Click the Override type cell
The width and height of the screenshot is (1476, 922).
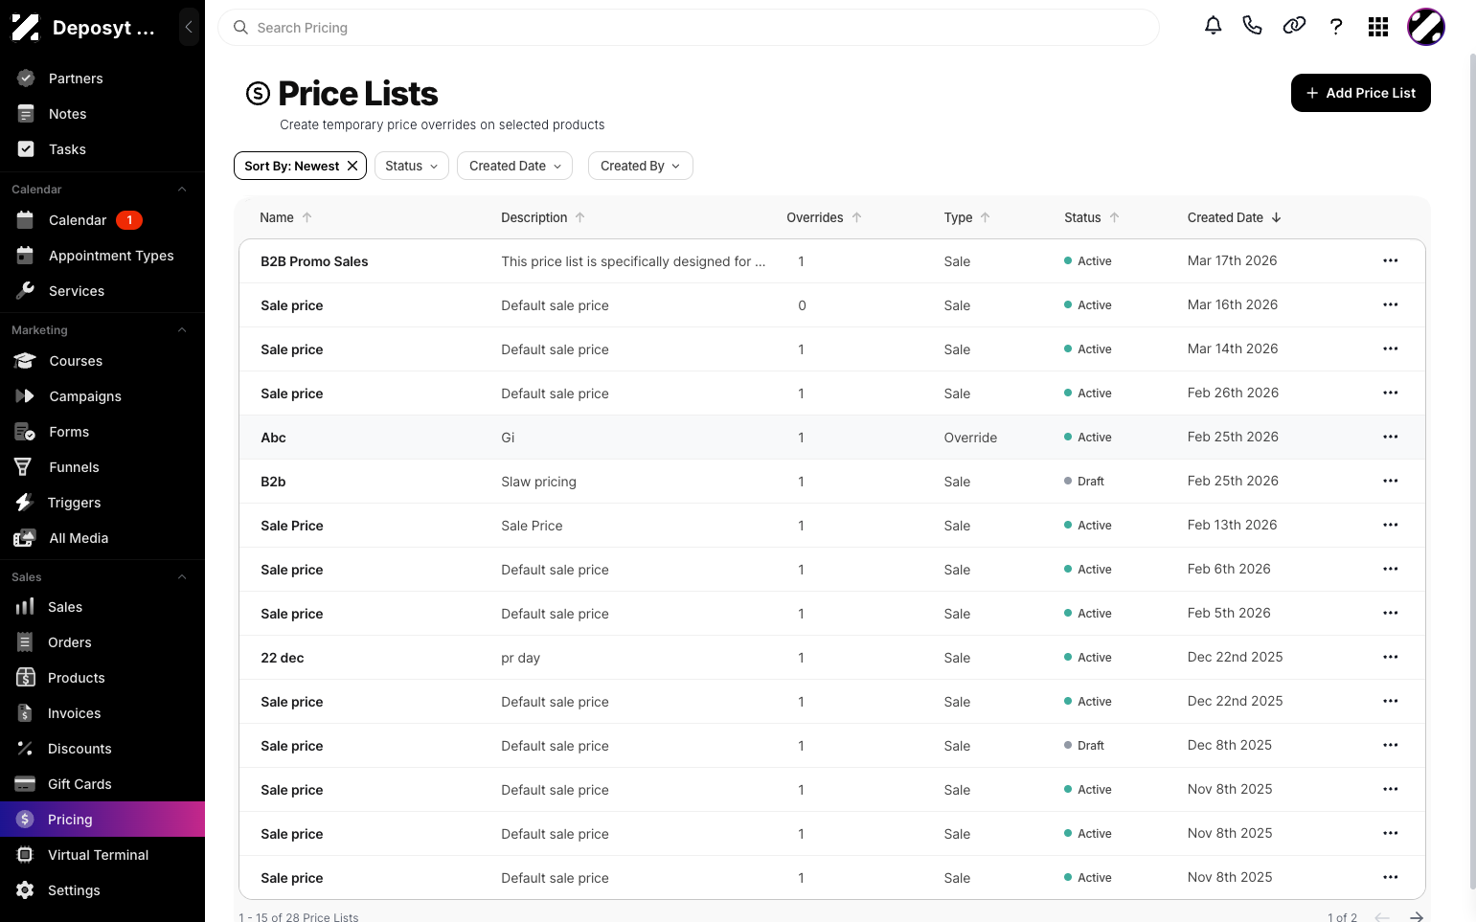click(970, 438)
